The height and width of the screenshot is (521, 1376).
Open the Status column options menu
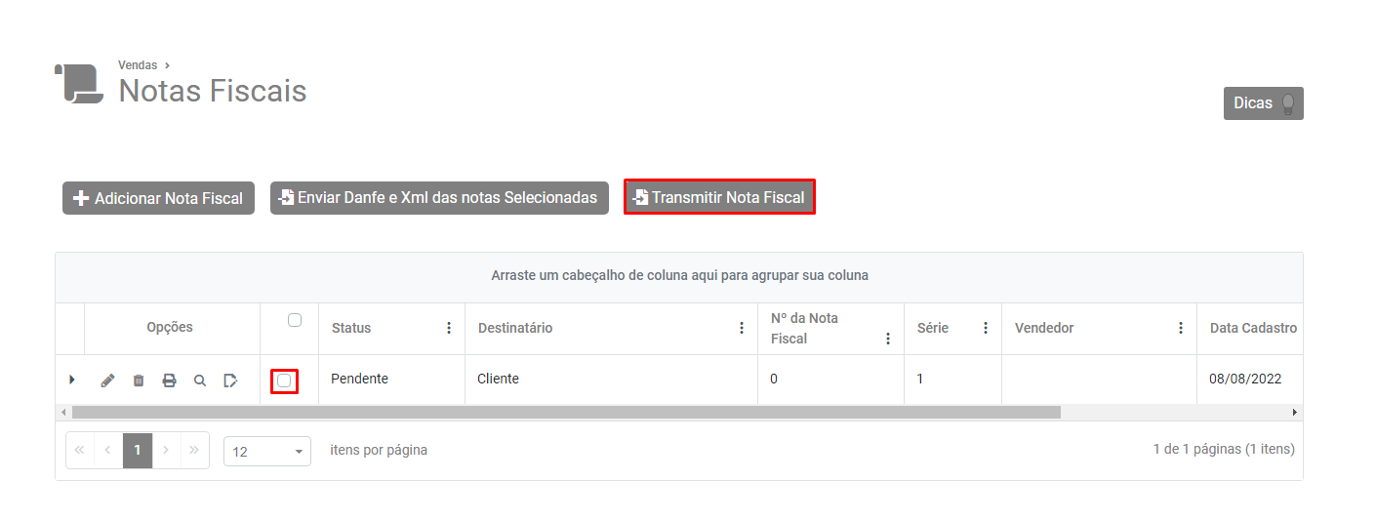click(x=449, y=329)
